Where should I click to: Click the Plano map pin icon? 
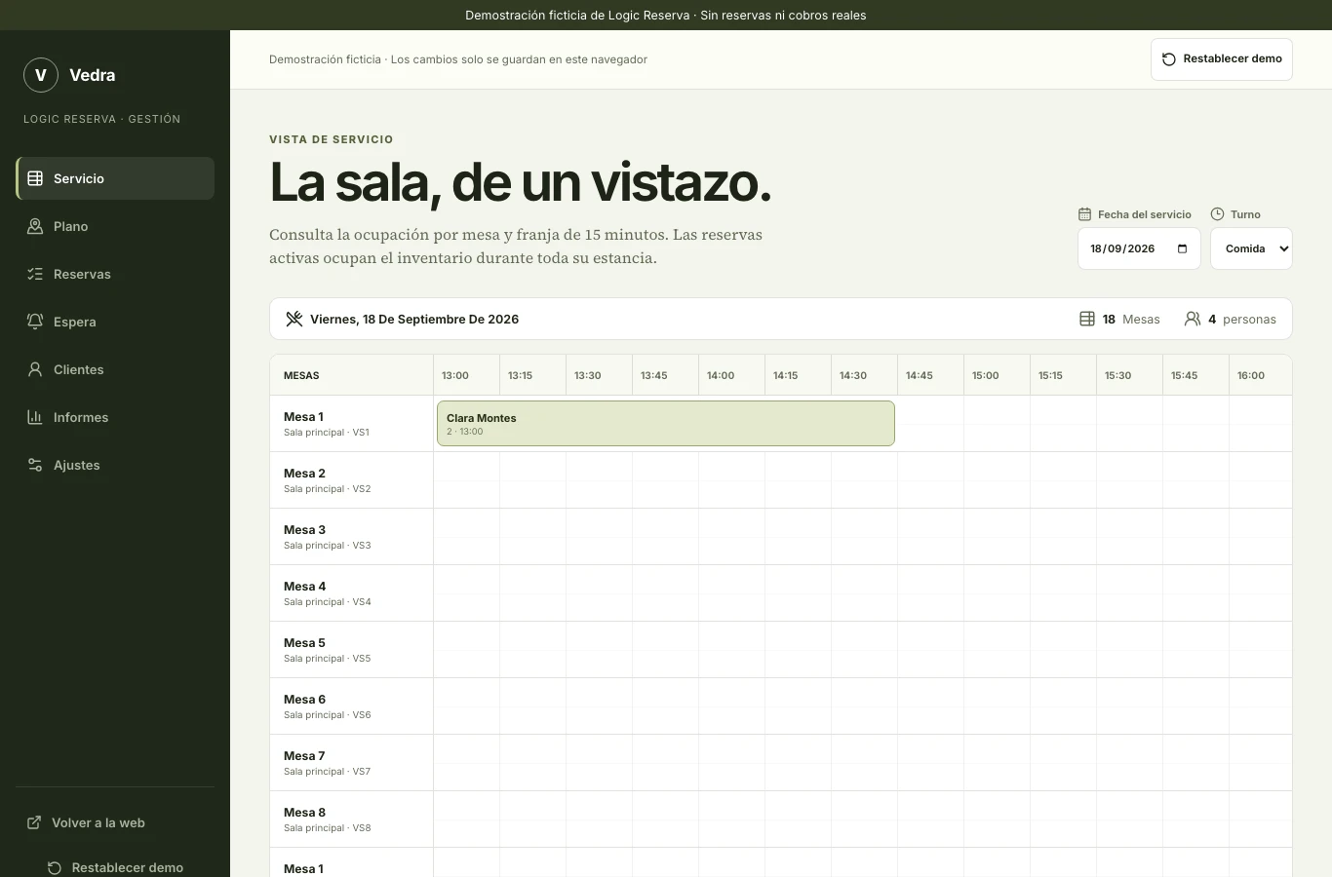coord(35,226)
